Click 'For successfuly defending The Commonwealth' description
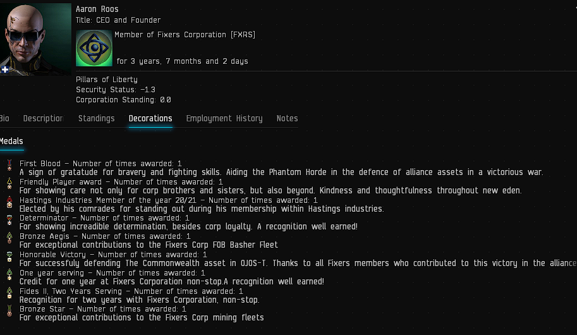The height and width of the screenshot is (335, 577). click(x=298, y=263)
